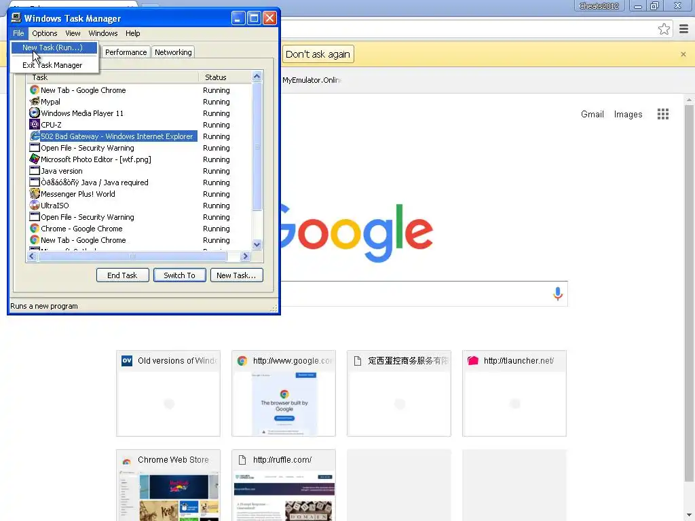
Task: Click the Old versions of Windows tile favicon
Action: pos(127,361)
